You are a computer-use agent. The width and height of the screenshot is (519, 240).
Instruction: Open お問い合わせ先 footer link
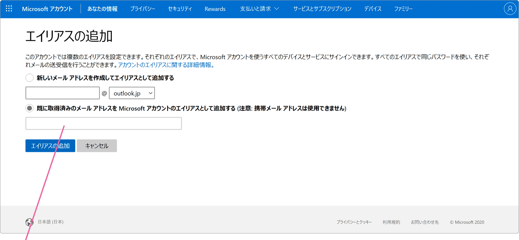425,222
